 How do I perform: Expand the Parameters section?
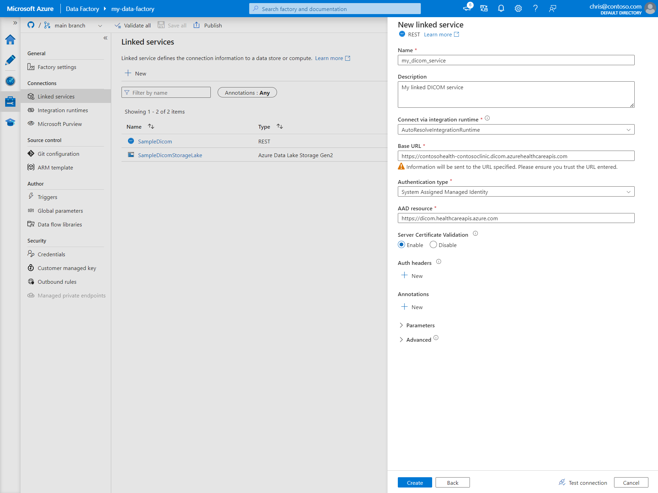tap(401, 325)
